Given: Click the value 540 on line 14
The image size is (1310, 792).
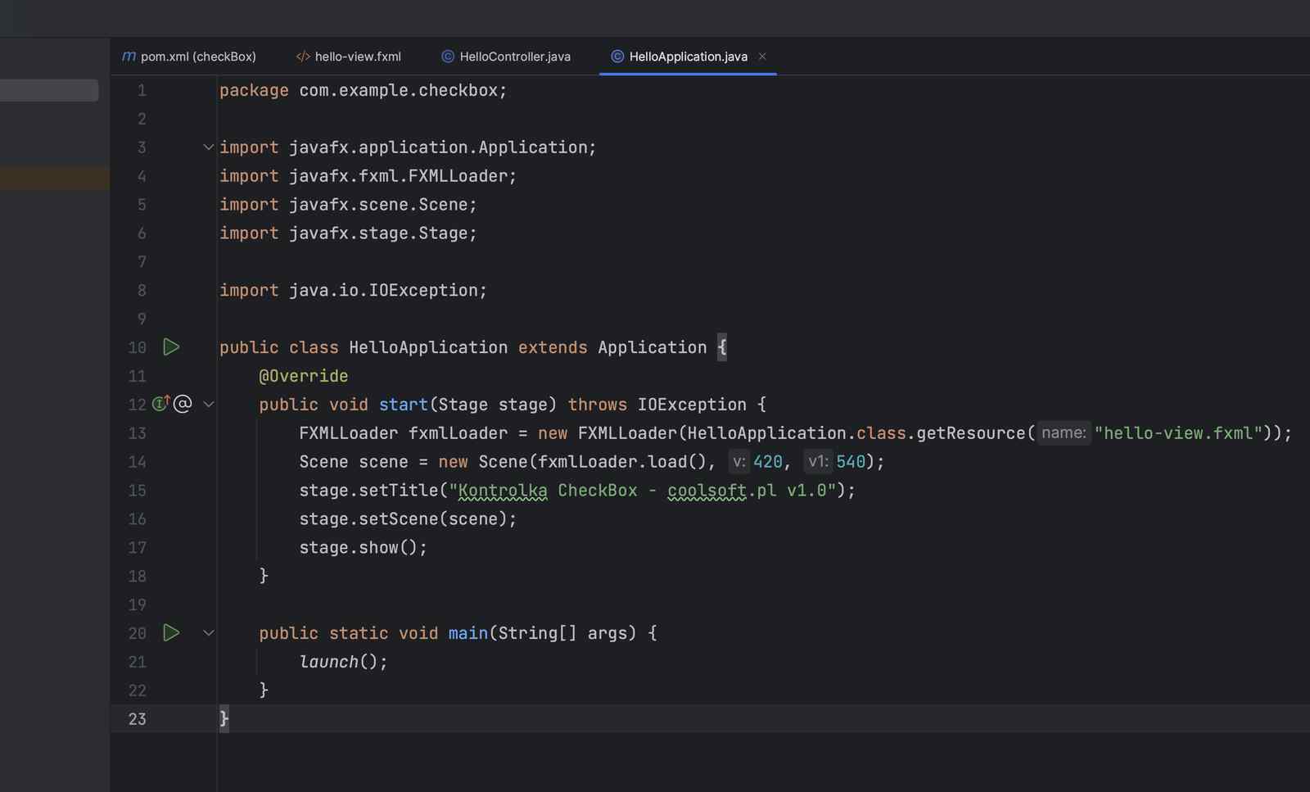Looking at the screenshot, I should [x=851, y=462].
